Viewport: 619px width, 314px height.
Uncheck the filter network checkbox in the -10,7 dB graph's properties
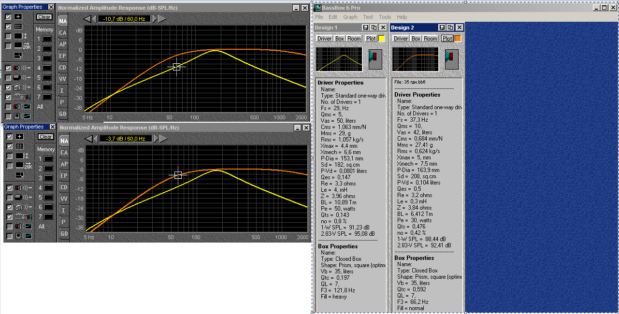(x=8, y=97)
